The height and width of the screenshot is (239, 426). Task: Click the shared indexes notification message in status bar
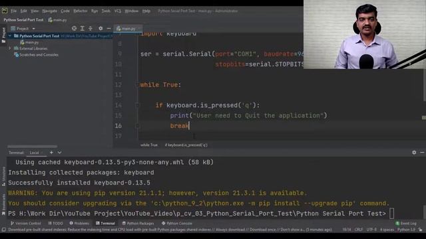tap(170, 230)
